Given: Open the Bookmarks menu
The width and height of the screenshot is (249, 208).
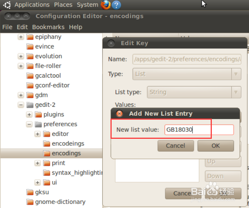Looking at the screenshot, I should (48, 27).
